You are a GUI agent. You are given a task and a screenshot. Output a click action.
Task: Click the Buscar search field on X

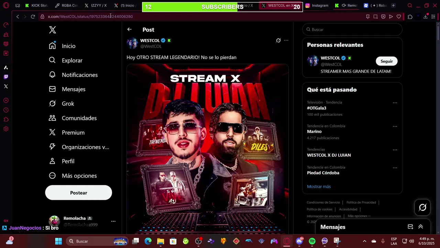click(x=352, y=30)
